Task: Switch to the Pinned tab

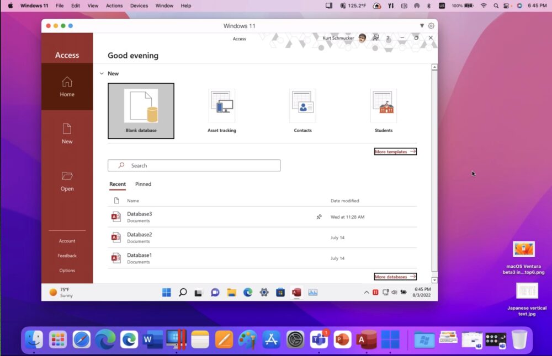Action: click(x=143, y=184)
